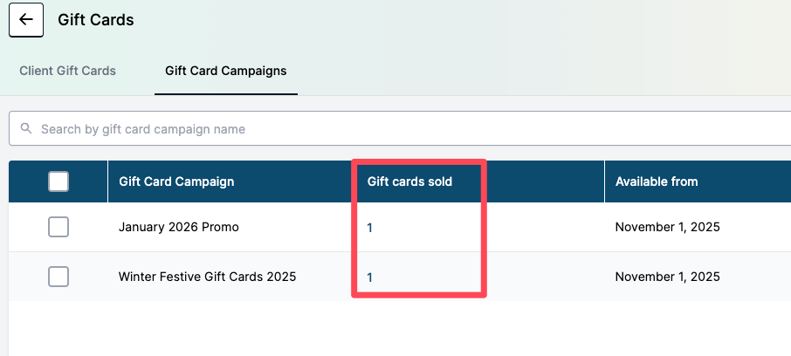Click the search magnifier icon
Screen dimensions: 791x356
tap(25, 128)
